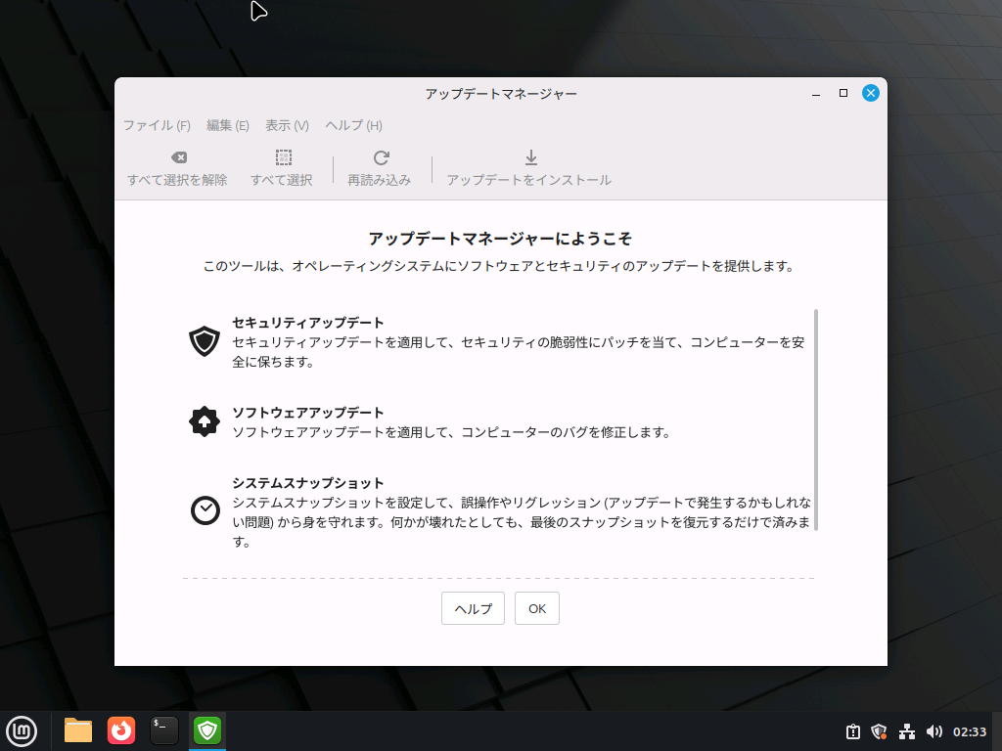The width and height of the screenshot is (1002, 751).
Task: Open the terminal from the taskbar
Action: click(163, 730)
